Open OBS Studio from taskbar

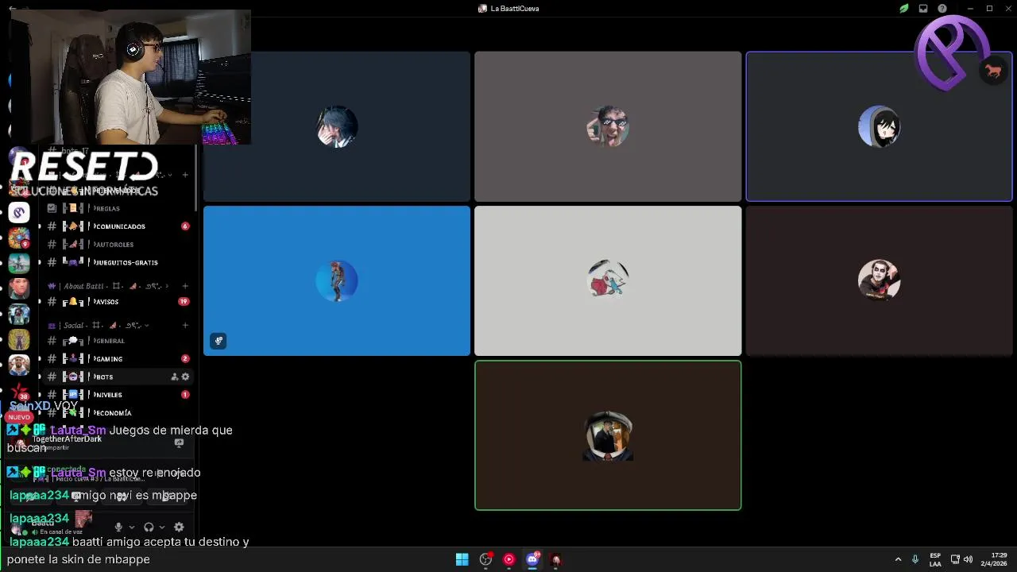pos(485,559)
